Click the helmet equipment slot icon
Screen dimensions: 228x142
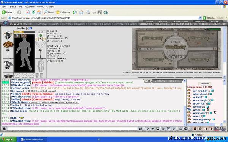[8, 35]
